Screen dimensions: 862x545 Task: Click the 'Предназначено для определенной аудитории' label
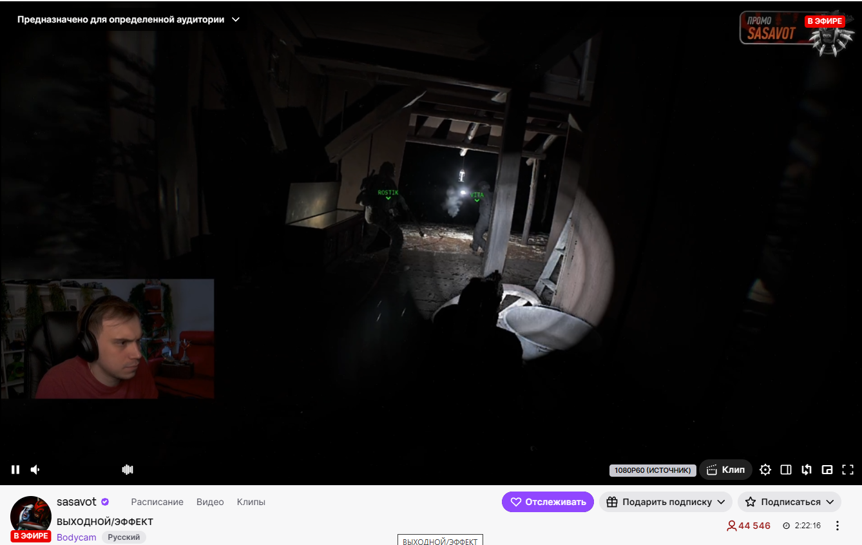[x=120, y=19]
